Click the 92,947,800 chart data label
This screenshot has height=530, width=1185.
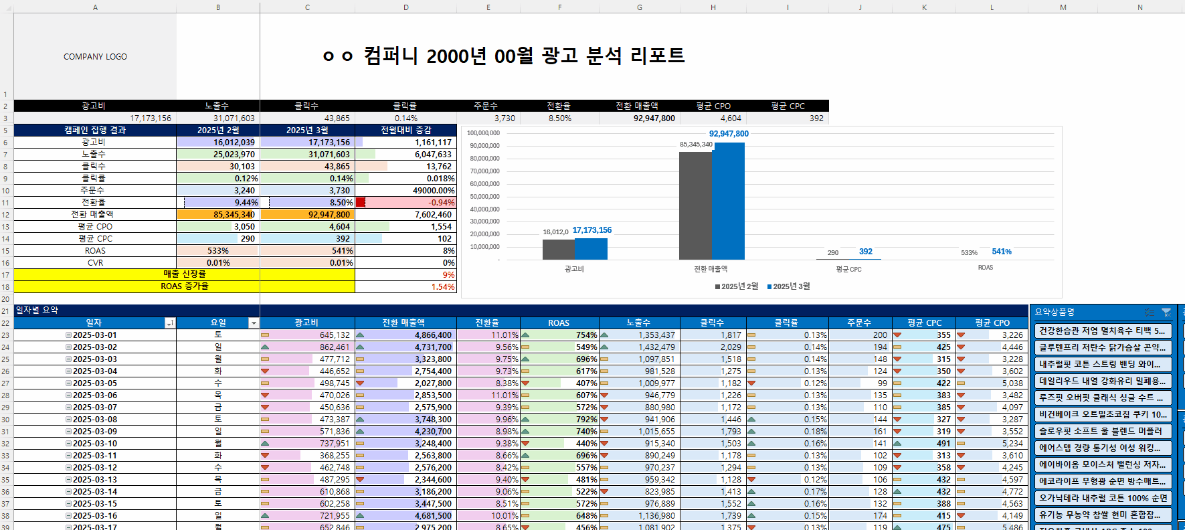(729, 134)
